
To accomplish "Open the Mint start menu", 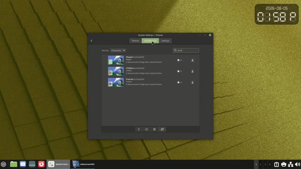I will (x=4, y=164).
